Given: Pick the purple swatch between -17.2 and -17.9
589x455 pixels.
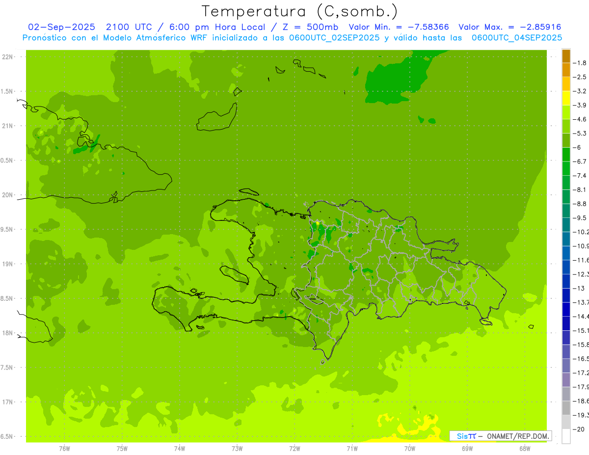Looking at the screenshot, I should pyautogui.click(x=566, y=380).
